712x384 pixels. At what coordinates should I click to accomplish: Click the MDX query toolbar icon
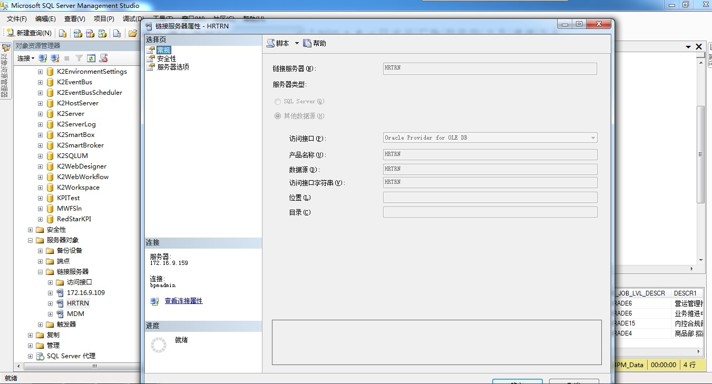point(77,33)
